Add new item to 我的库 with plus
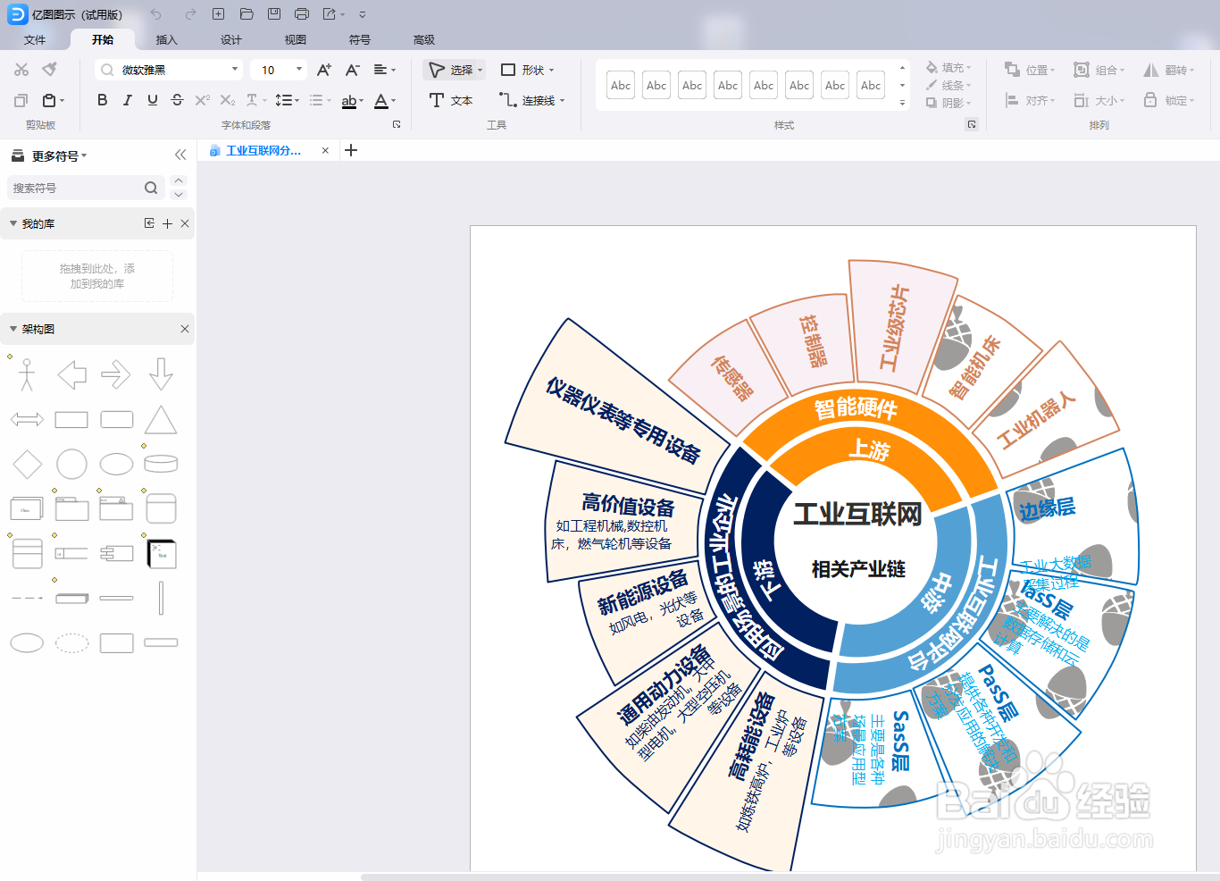1220x881 pixels. [167, 223]
